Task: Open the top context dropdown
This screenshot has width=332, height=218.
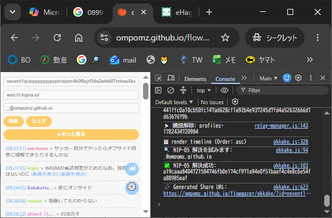Action: (x=203, y=91)
